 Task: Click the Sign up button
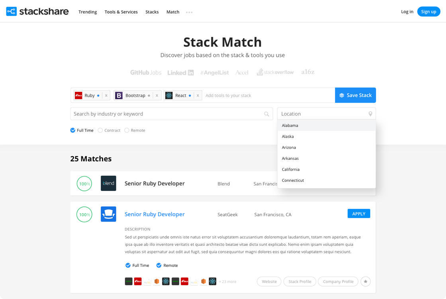click(428, 12)
